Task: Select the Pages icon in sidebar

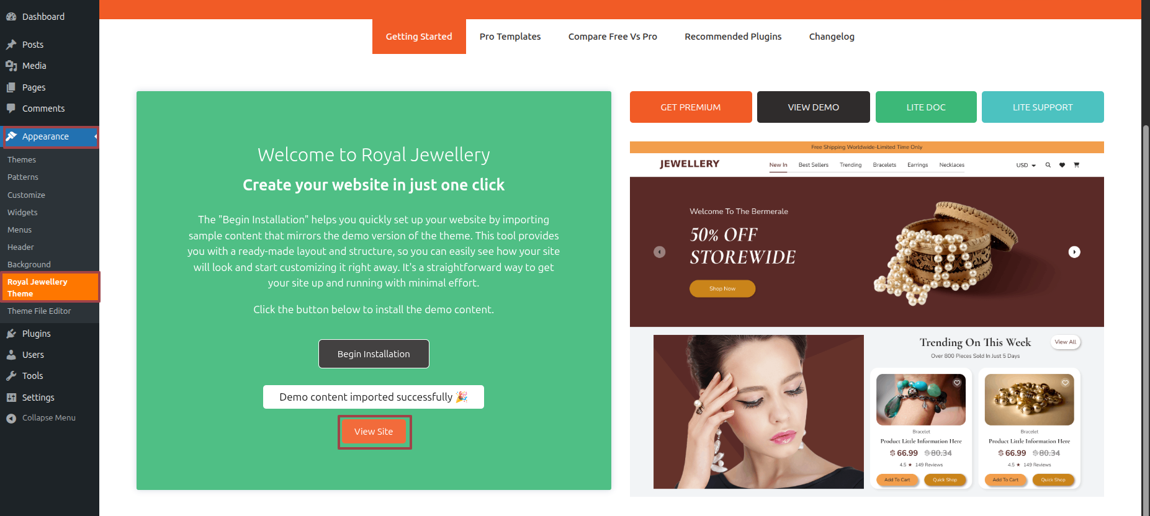Action: (11, 87)
